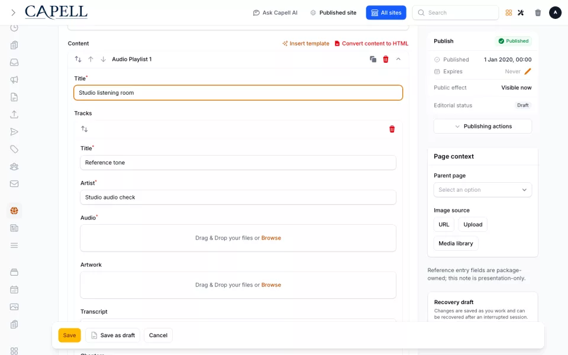The width and height of the screenshot is (568, 355).
Task: Move Audio Playlist block down
Action: (103, 59)
